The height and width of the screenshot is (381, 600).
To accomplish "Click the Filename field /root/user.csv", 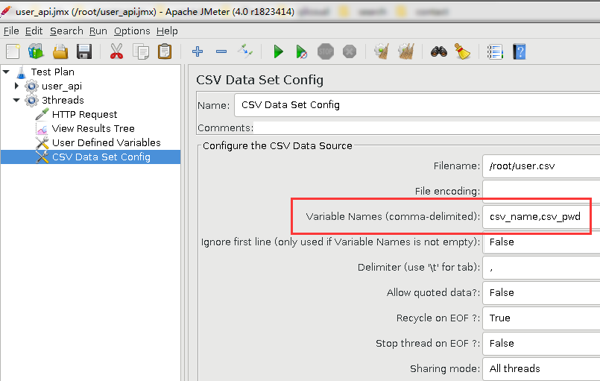I will [x=541, y=166].
